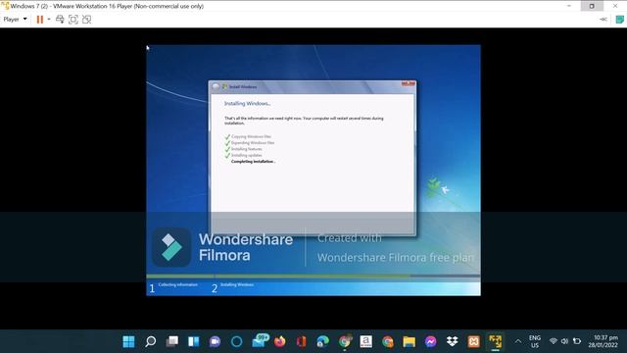Open Cortana from the taskbar
Image resolution: width=627 pixels, height=353 pixels.
tap(236, 341)
